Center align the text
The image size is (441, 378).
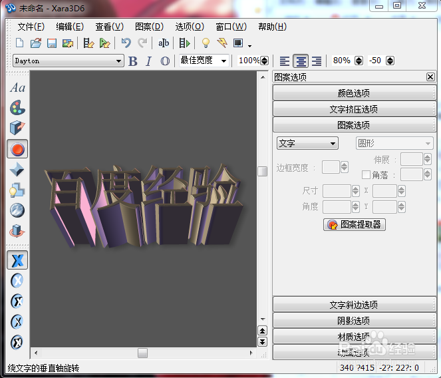coord(301,61)
